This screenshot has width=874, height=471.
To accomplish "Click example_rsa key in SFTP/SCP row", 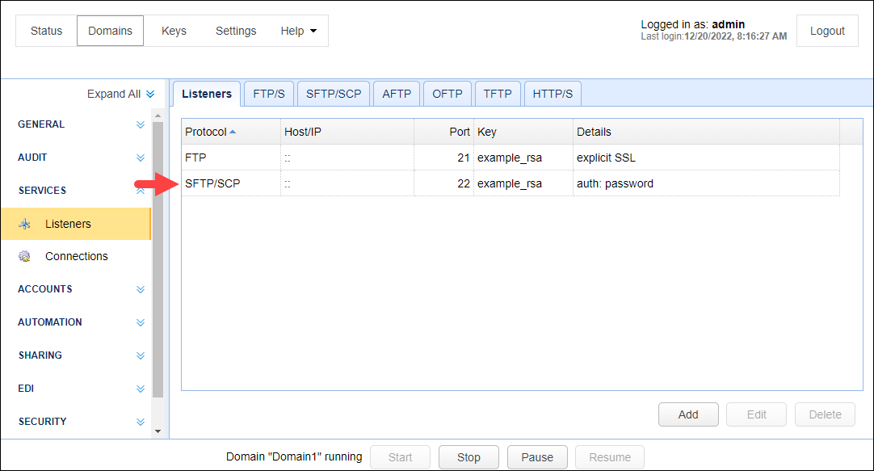I will [x=523, y=183].
